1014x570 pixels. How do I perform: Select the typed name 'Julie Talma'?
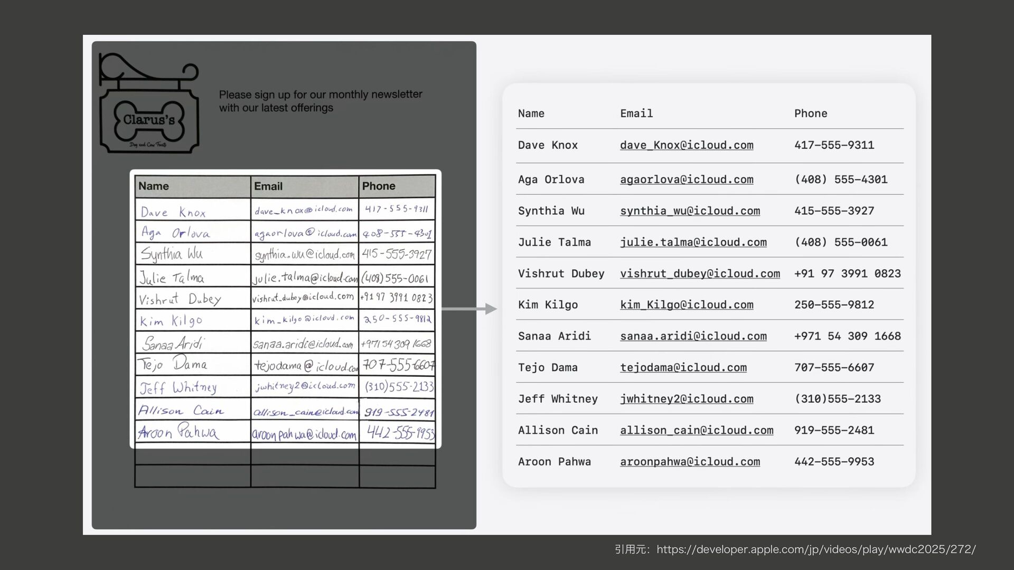pyautogui.click(x=554, y=242)
